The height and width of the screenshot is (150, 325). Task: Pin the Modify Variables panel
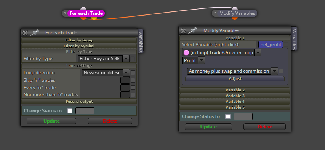(192, 30)
